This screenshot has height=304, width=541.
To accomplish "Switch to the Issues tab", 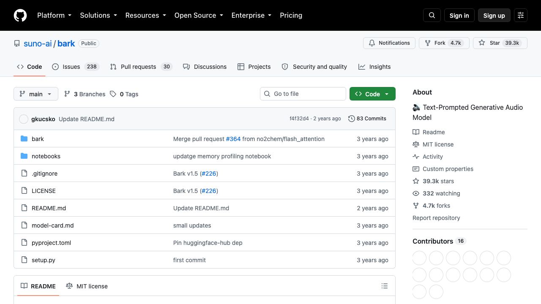I will [x=76, y=67].
